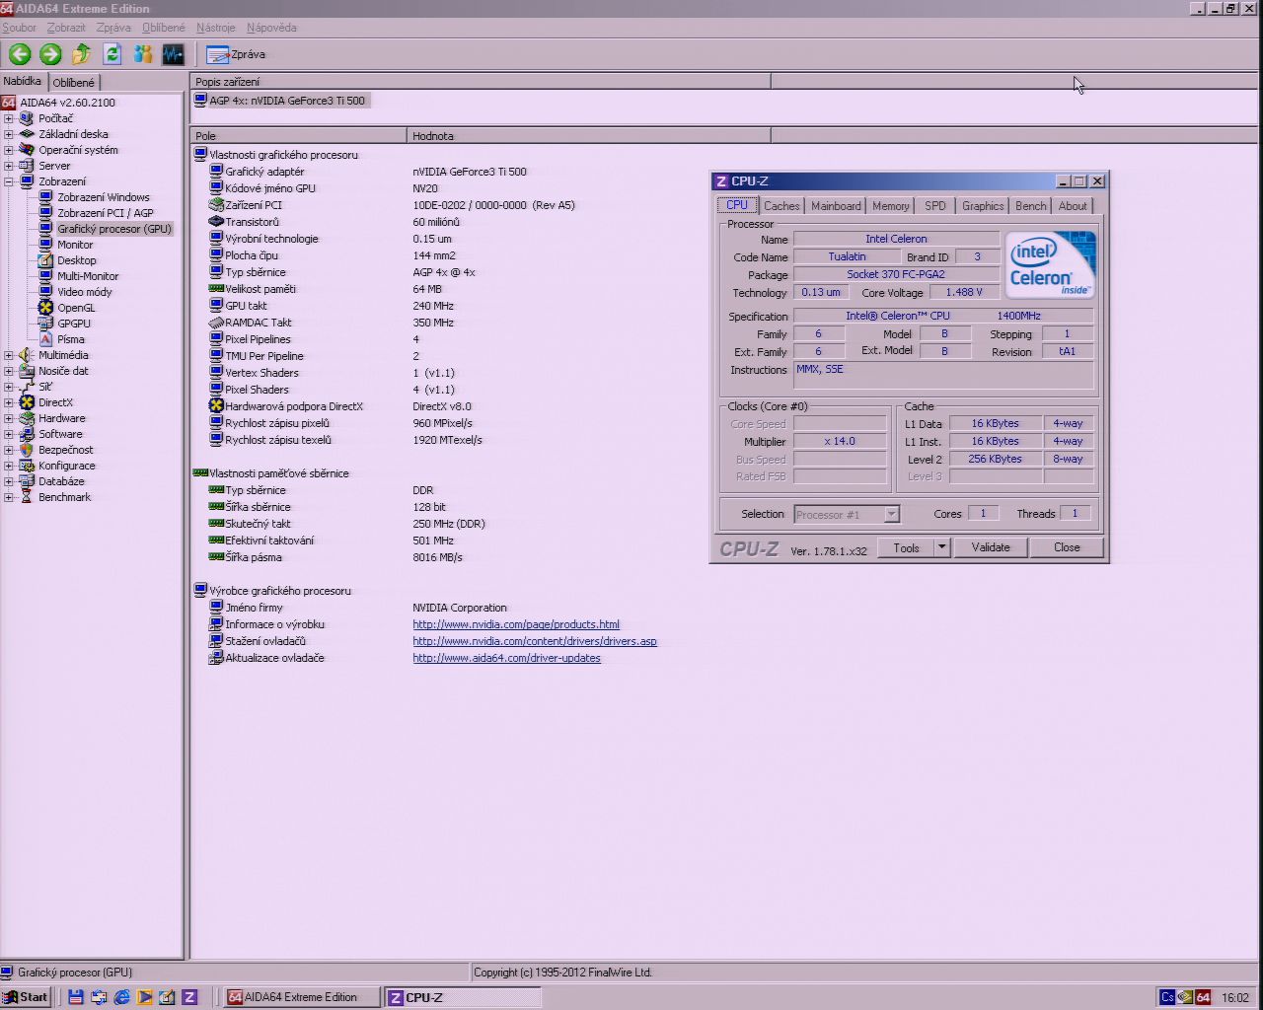Switch to the Memory tab in CPU-Z

click(890, 206)
